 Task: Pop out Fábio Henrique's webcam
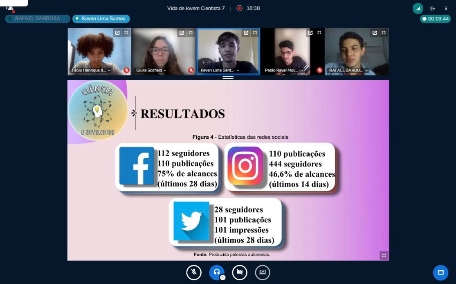[117, 33]
